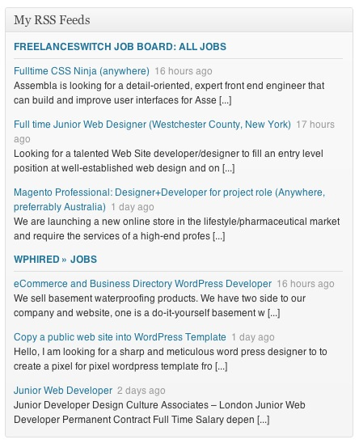The image size is (359, 448).
Task: Click the Design Culture Associates description text
Action: tap(159, 412)
